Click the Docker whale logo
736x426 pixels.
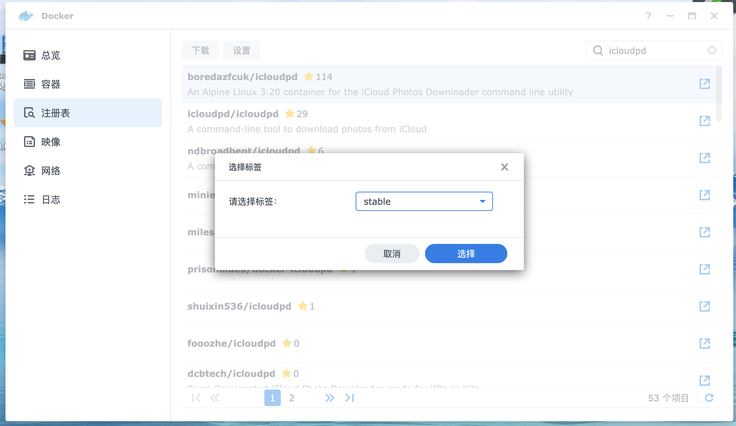click(x=26, y=16)
